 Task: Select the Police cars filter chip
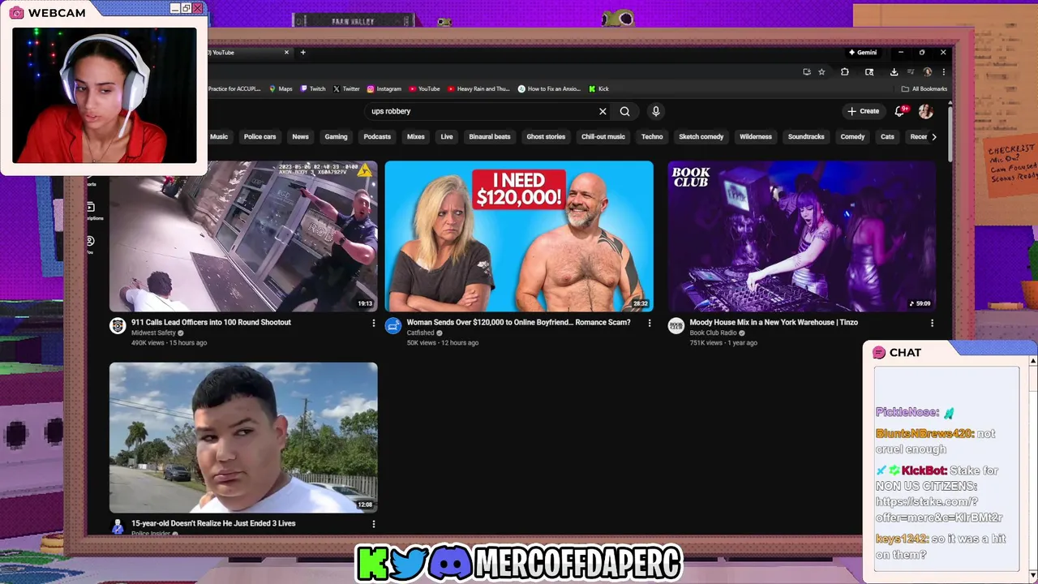click(260, 137)
